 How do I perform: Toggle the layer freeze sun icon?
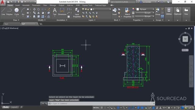(x=86, y=9)
